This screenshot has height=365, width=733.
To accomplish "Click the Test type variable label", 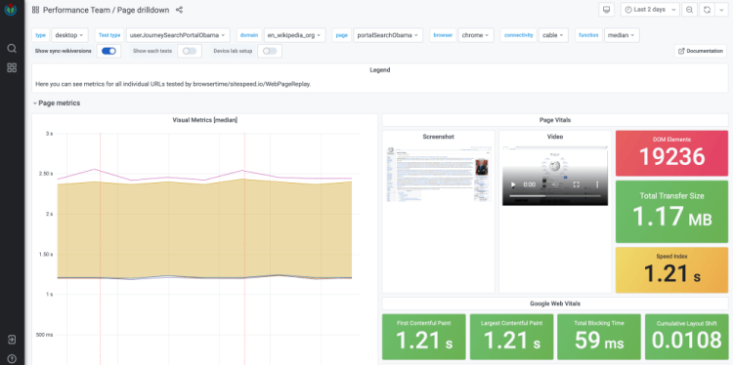I will coord(109,35).
